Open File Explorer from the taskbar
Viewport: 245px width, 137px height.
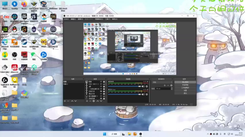129,134
